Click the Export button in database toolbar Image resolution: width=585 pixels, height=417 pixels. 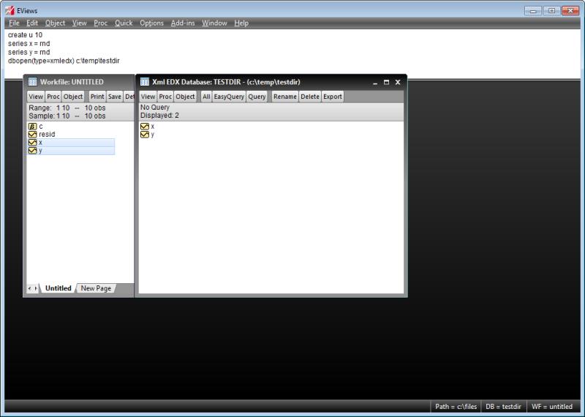pos(333,97)
